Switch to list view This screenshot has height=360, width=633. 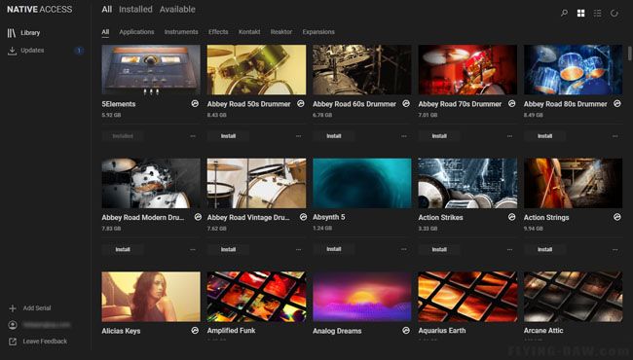click(598, 14)
